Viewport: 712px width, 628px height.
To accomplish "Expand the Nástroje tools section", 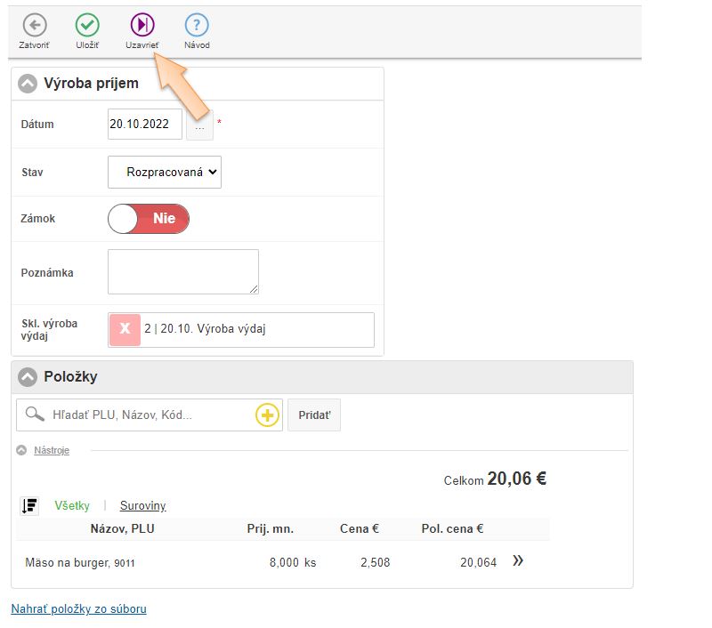I will click(51, 450).
